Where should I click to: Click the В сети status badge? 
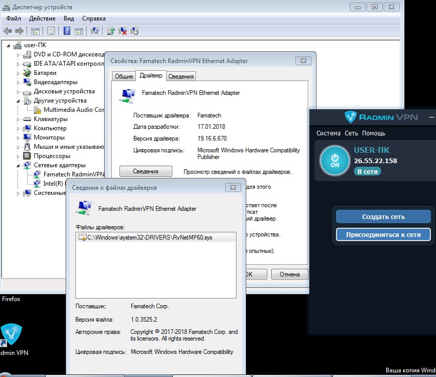(367, 171)
